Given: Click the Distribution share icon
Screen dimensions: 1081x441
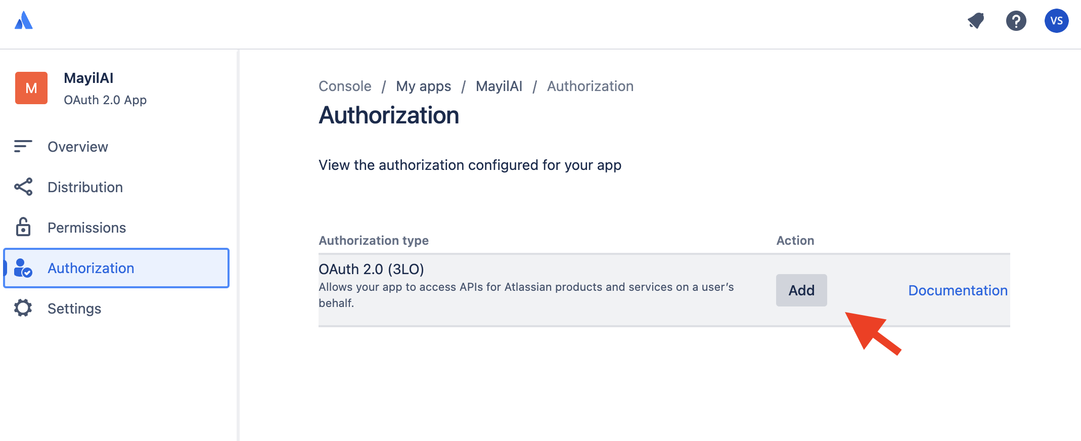Looking at the screenshot, I should point(23,187).
